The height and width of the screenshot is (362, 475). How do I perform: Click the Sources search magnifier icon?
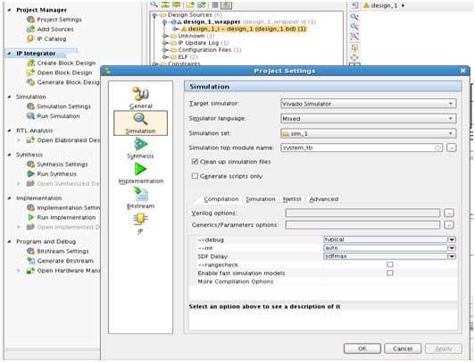(154, 4)
